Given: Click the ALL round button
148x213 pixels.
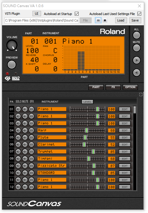Looking at the screenshot, I should tap(136, 35).
